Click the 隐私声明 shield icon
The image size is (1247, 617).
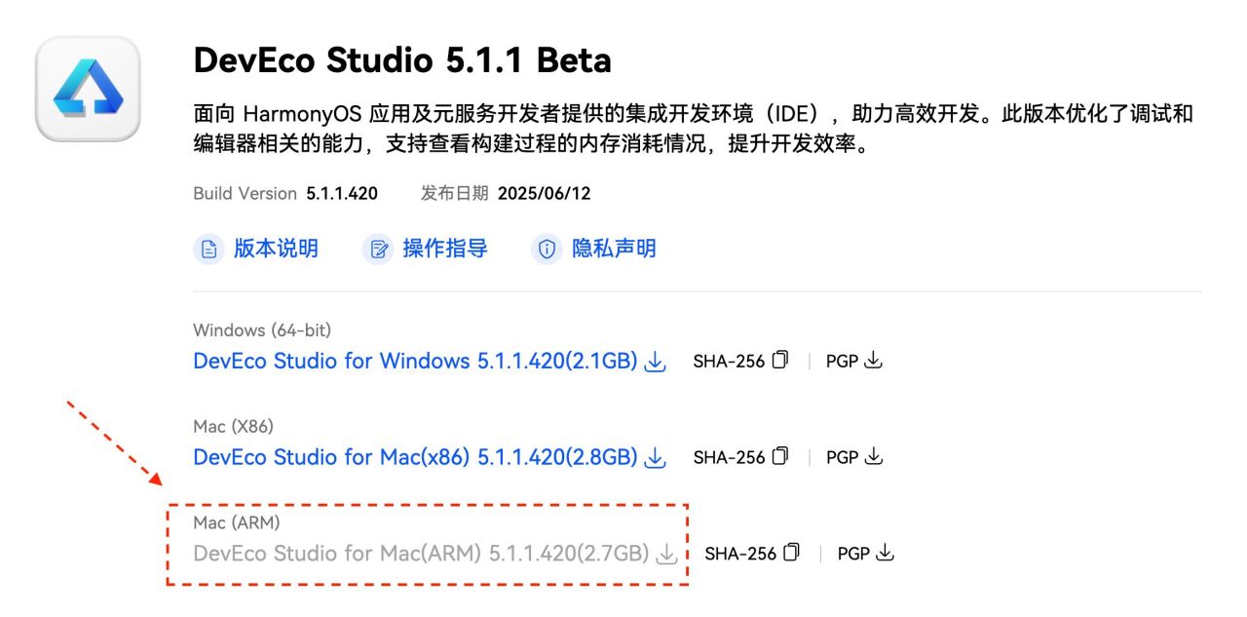pyautogui.click(x=547, y=250)
